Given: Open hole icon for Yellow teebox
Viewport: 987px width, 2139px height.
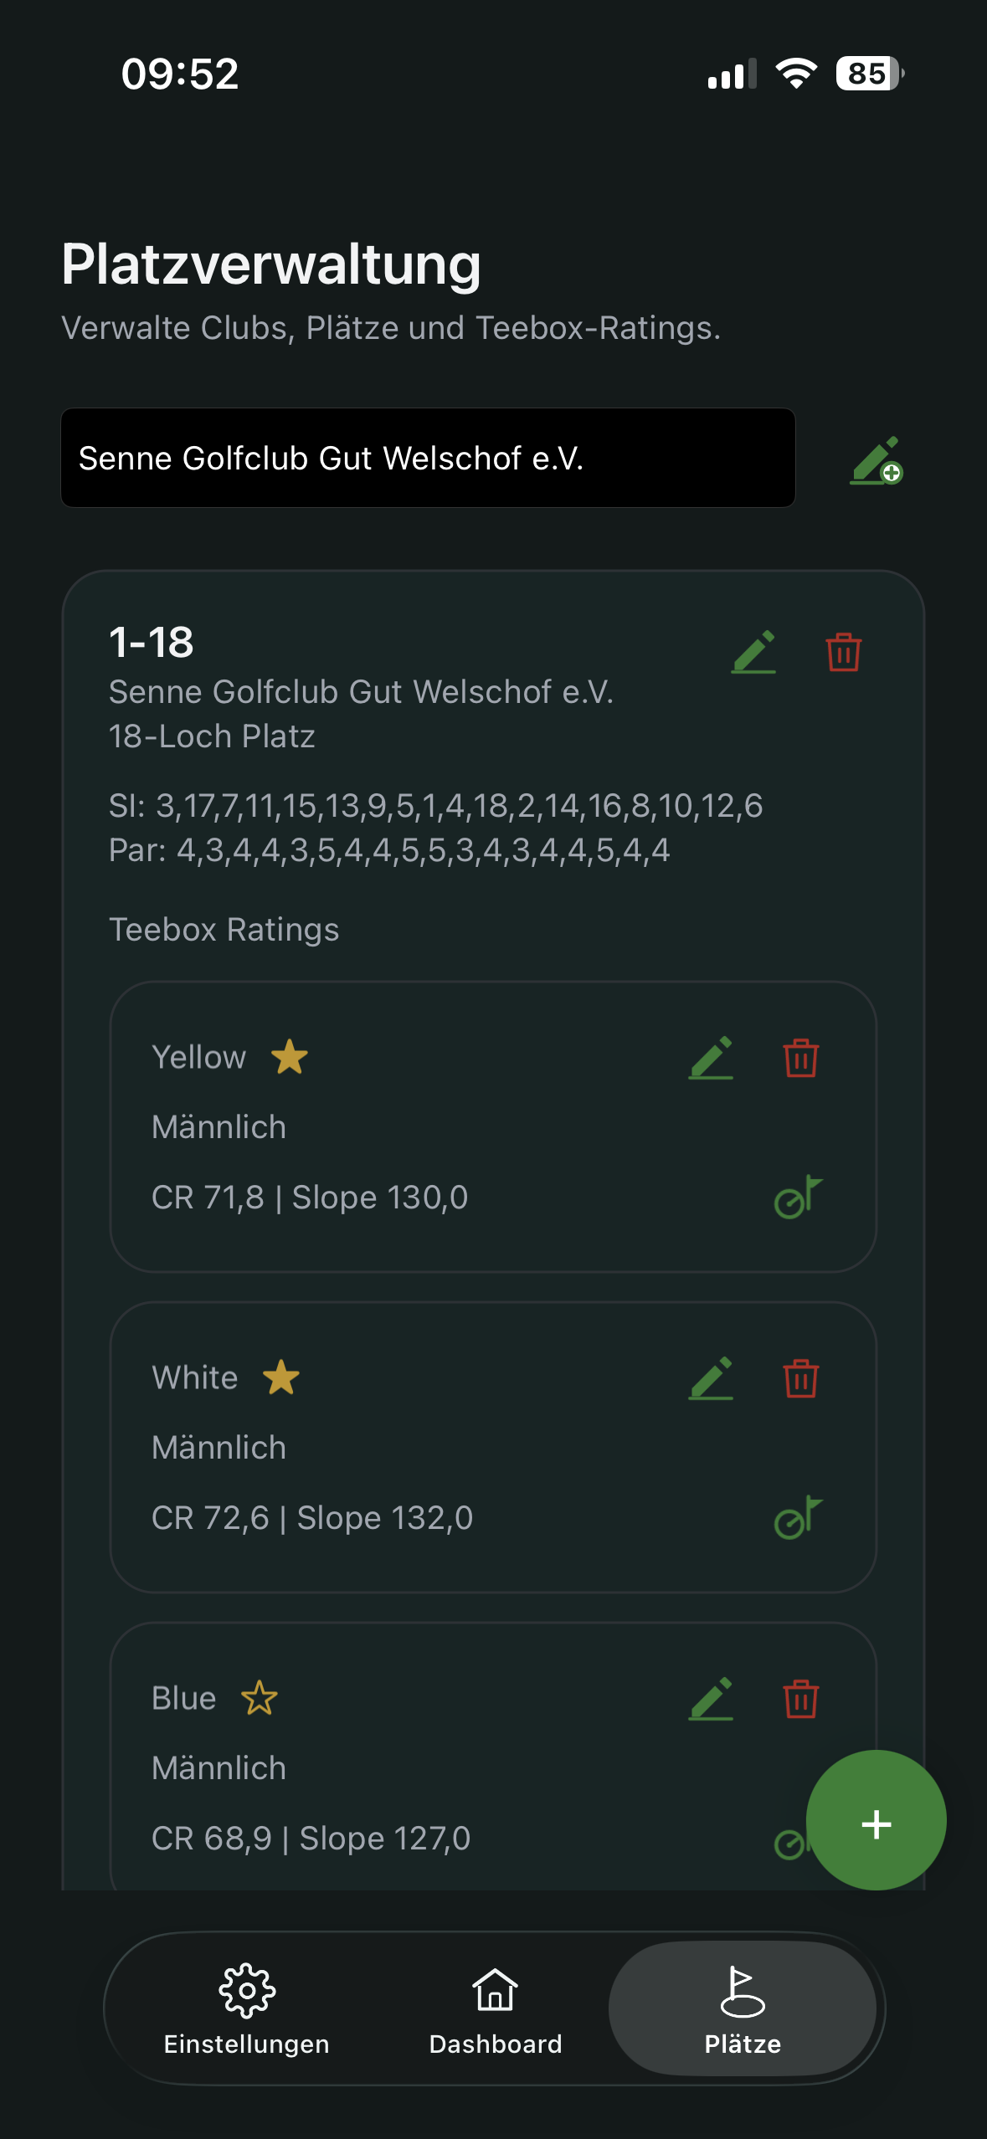Looking at the screenshot, I should point(798,1197).
